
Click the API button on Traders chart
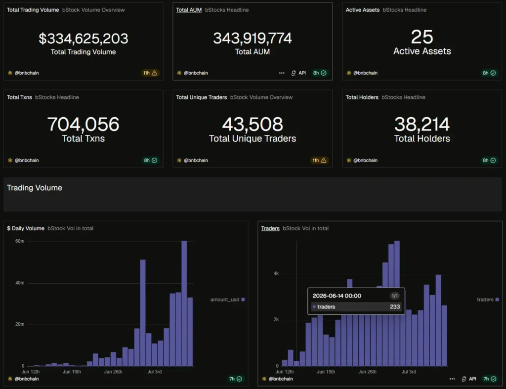click(469, 379)
